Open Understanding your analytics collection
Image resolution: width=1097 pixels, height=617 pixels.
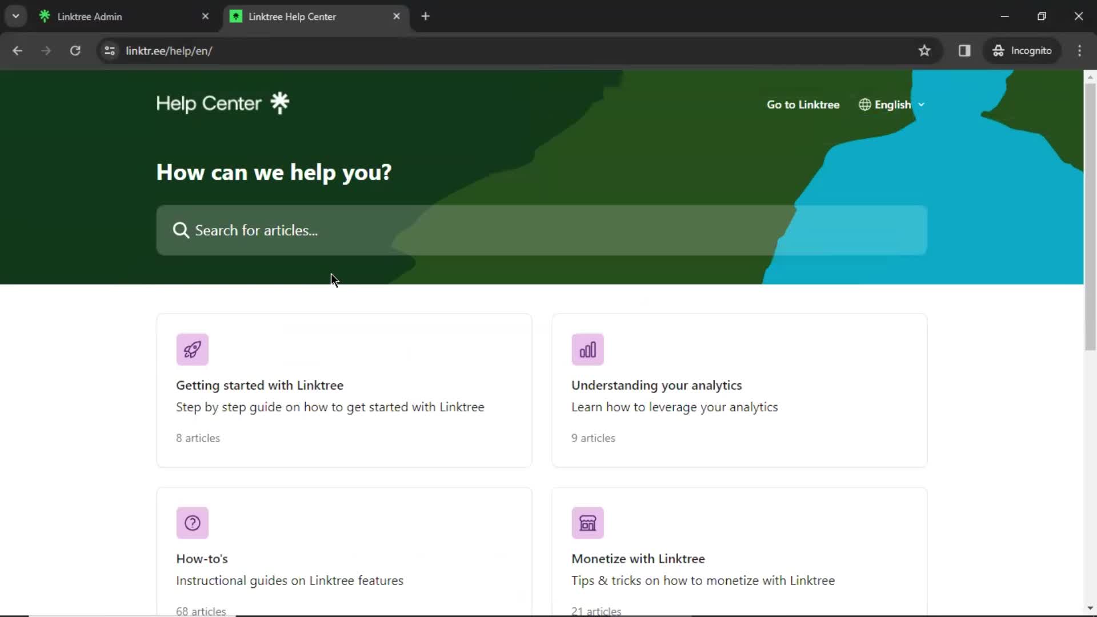739,390
